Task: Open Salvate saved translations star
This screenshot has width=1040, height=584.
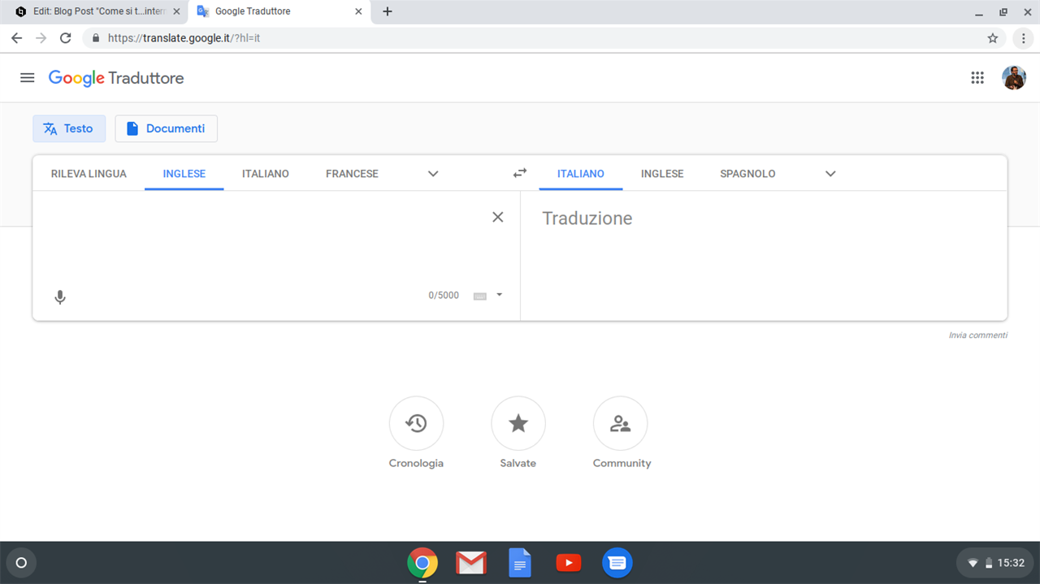Action: pyautogui.click(x=518, y=423)
